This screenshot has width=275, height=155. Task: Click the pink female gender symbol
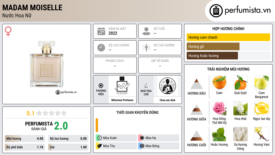pos(8,31)
